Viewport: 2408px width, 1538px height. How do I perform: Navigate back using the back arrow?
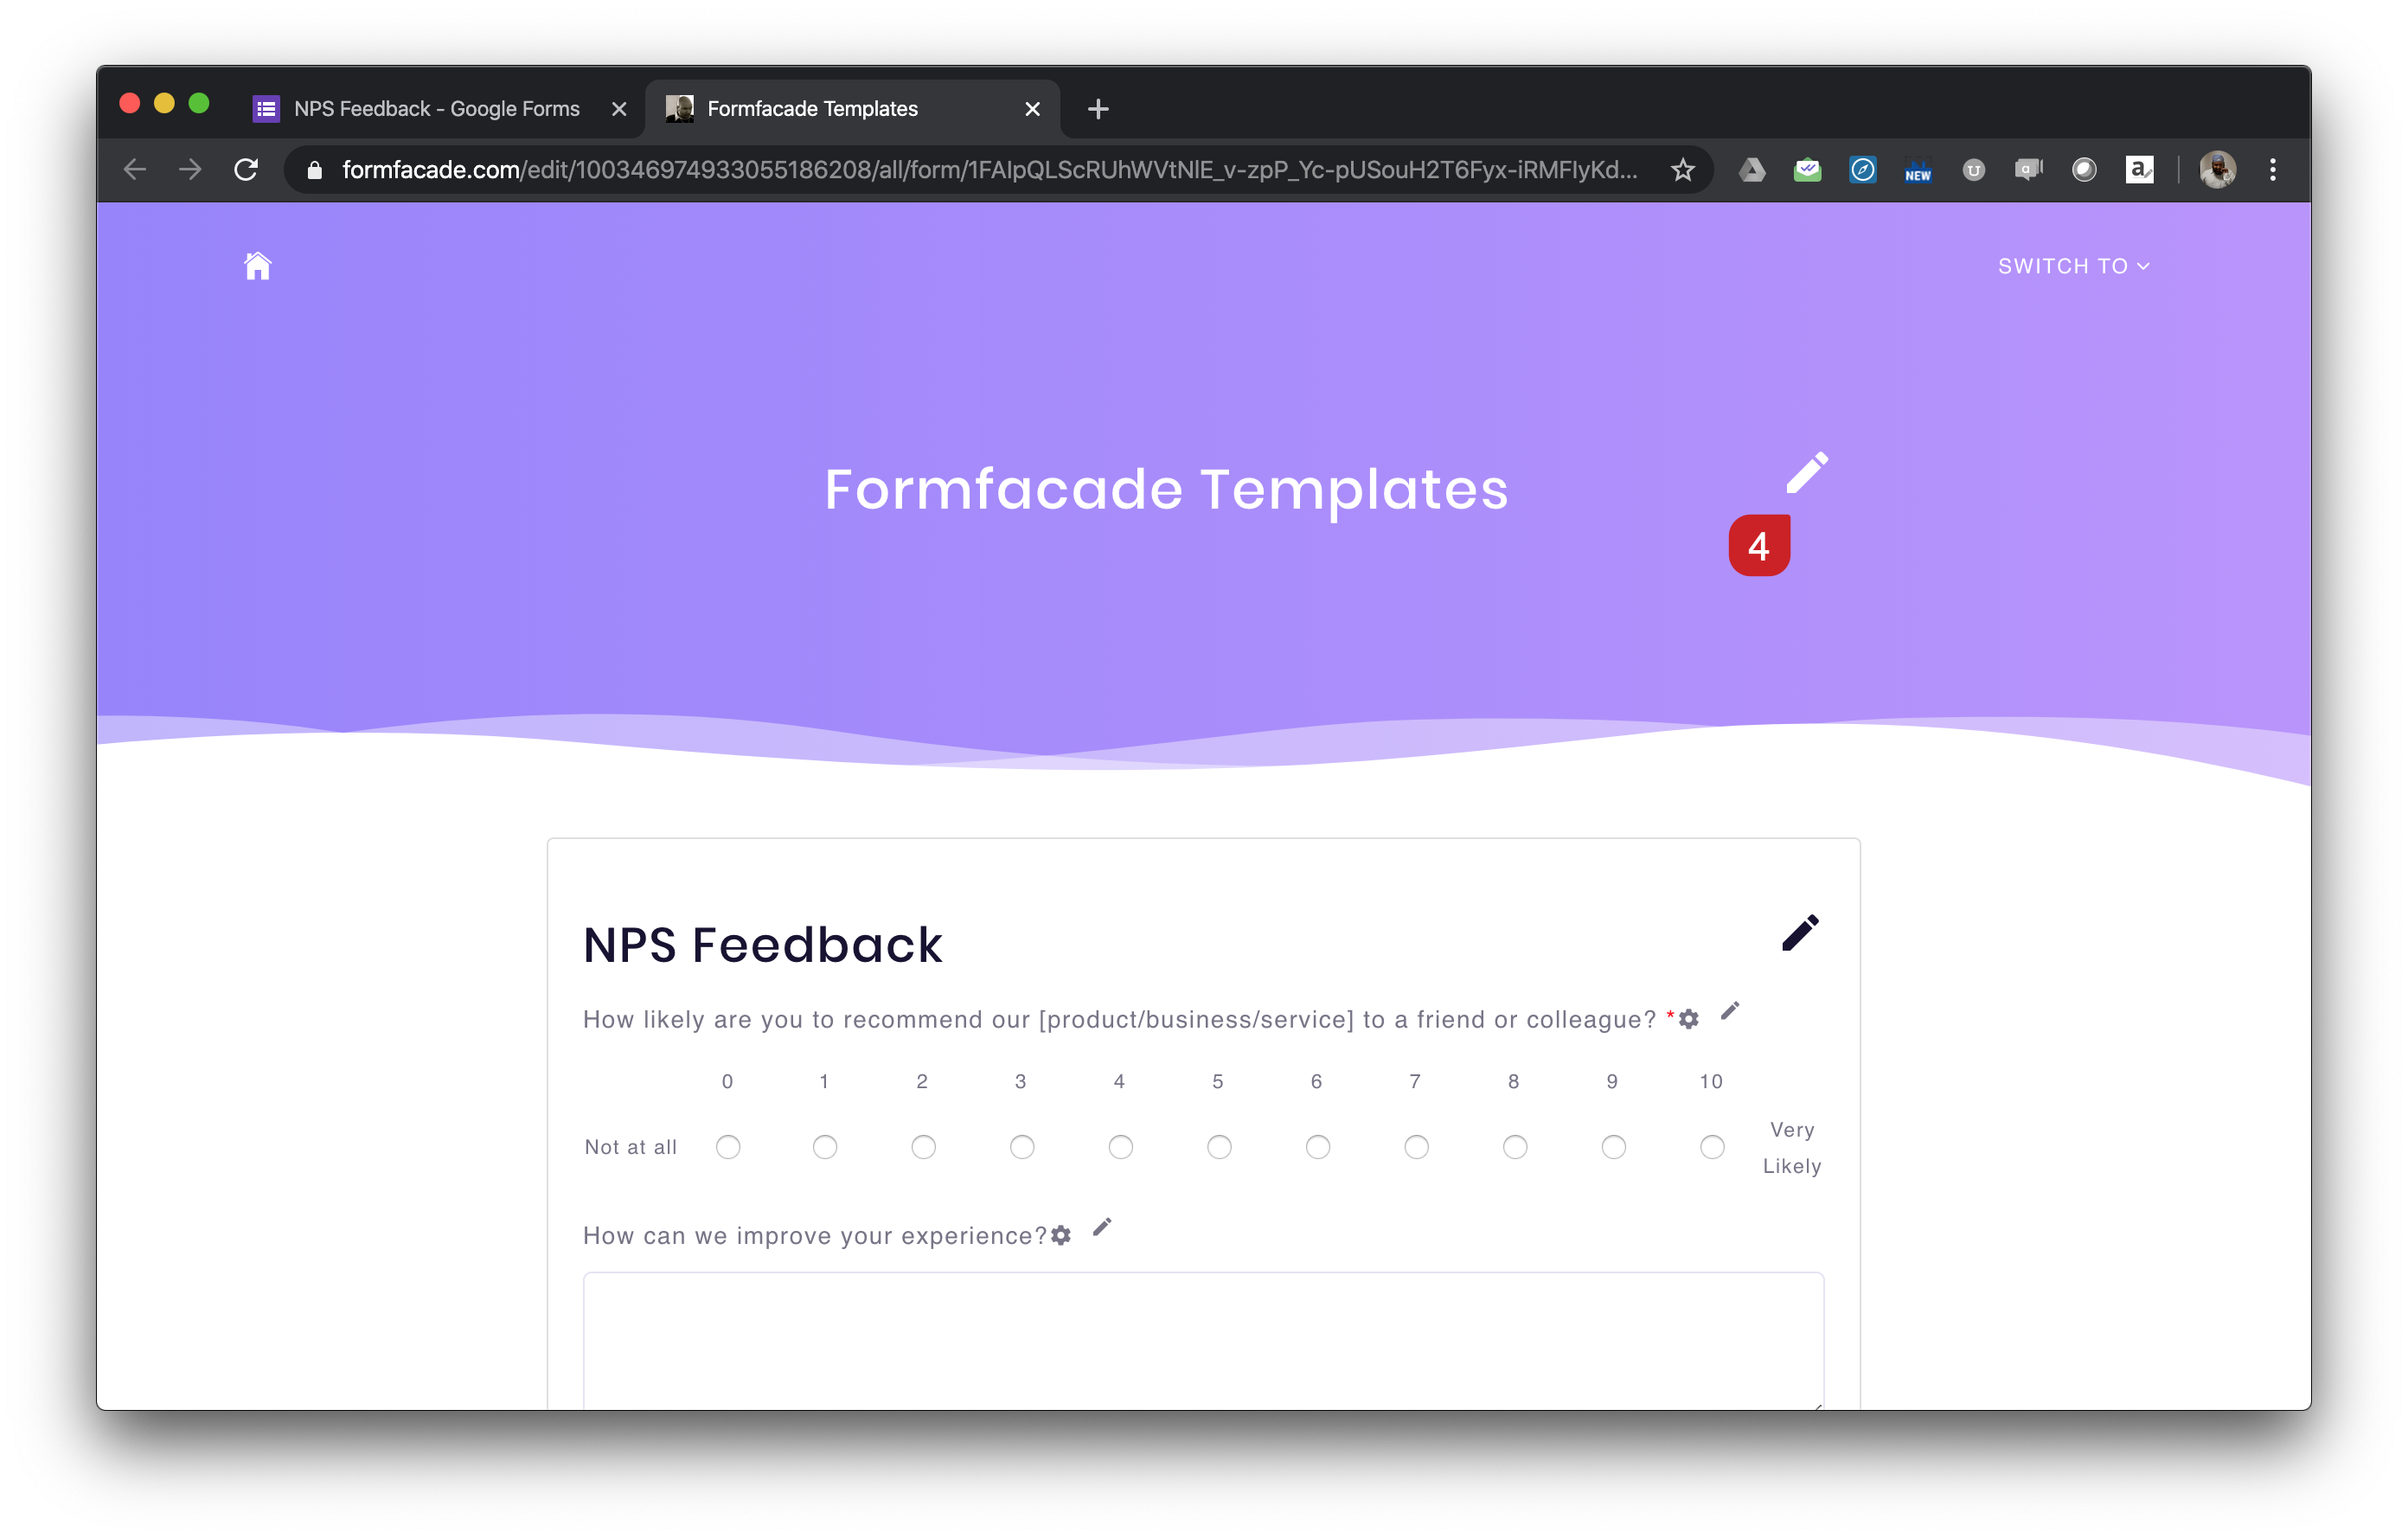[x=133, y=170]
